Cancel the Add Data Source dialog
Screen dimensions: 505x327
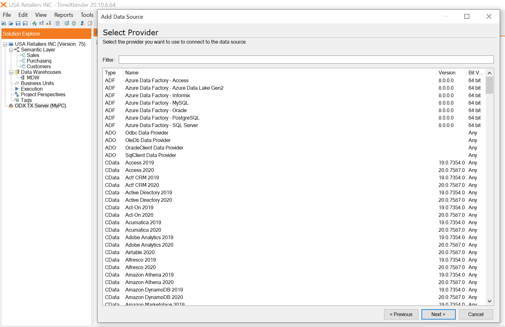476,314
